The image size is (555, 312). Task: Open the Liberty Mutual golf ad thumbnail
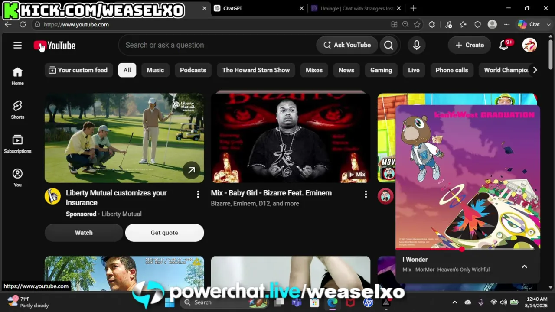(124, 138)
